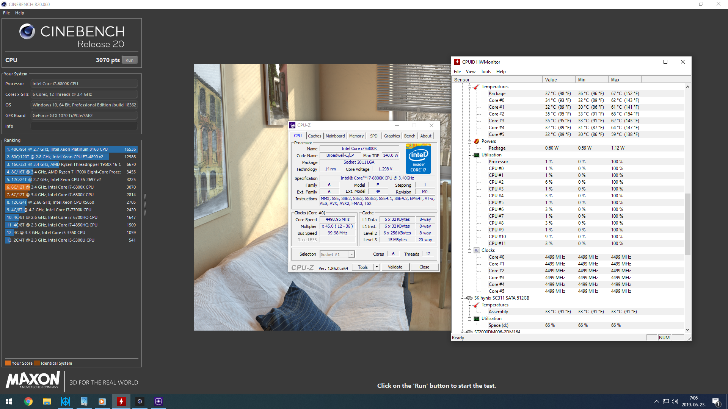Collapse the SK hynix Utilization node
Screen dimensions: 728x409
[x=469, y=319]
